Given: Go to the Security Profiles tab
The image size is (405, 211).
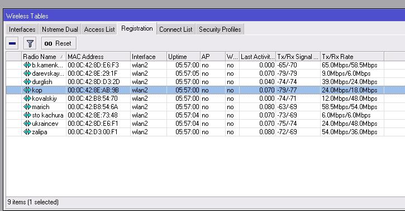Looking at the screenshot, I should pyautogui.click(x=220, y=30).
